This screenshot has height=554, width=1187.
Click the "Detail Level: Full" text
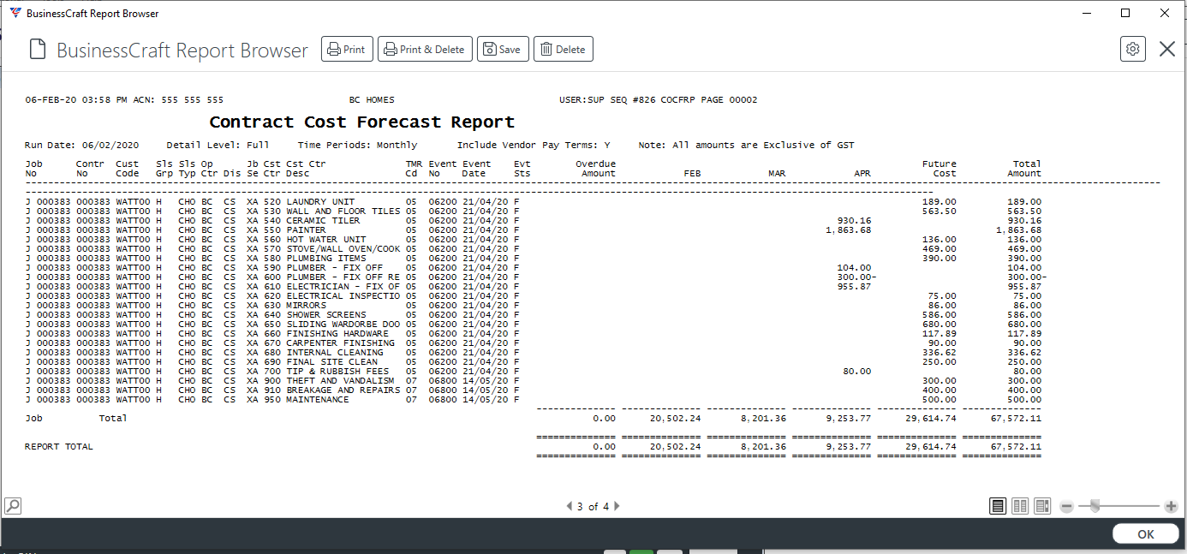[218, 145]
